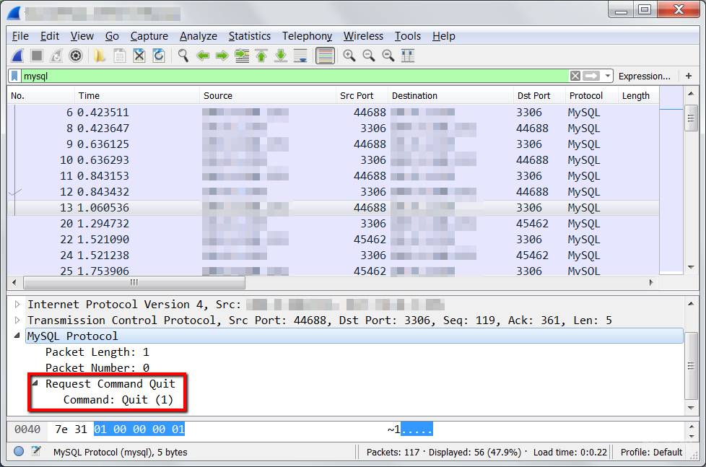Open the Tools menu
This screenshot has height=467, width=706.
[x=407, y=36]
